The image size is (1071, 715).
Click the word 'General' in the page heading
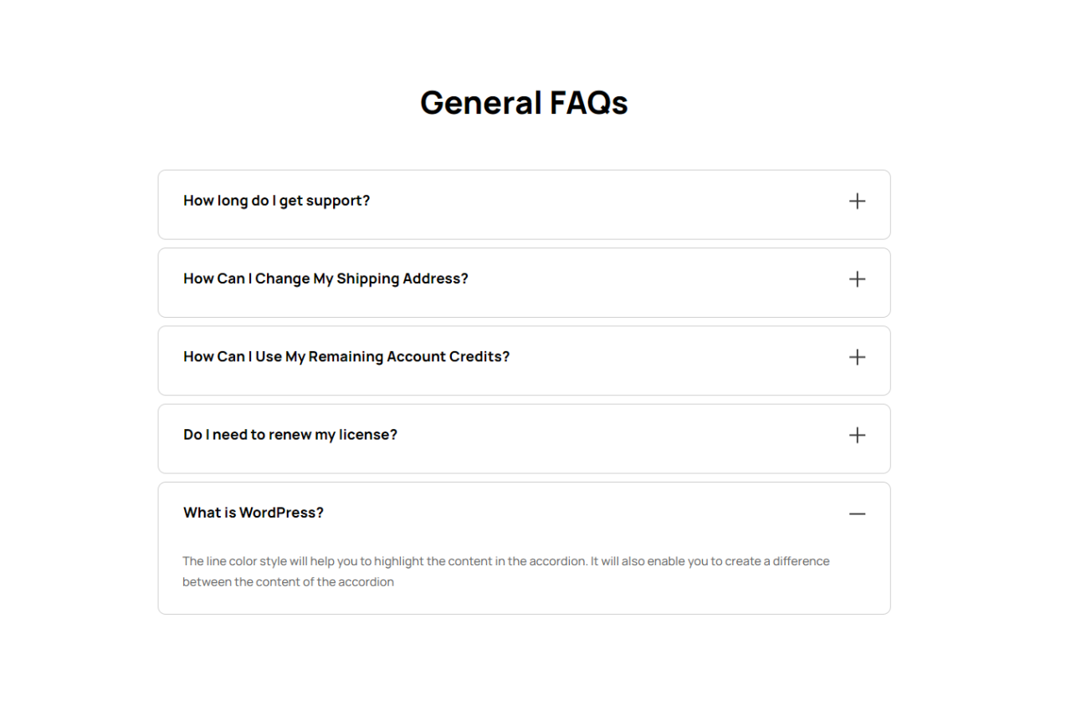480,103
